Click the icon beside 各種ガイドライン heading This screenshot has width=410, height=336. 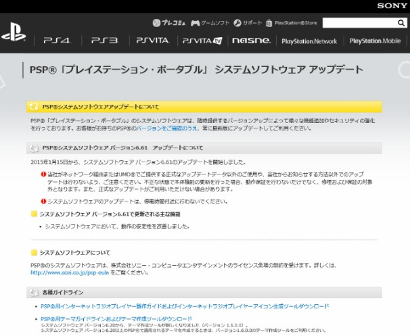pyautogui.click(x=34, y=292)
